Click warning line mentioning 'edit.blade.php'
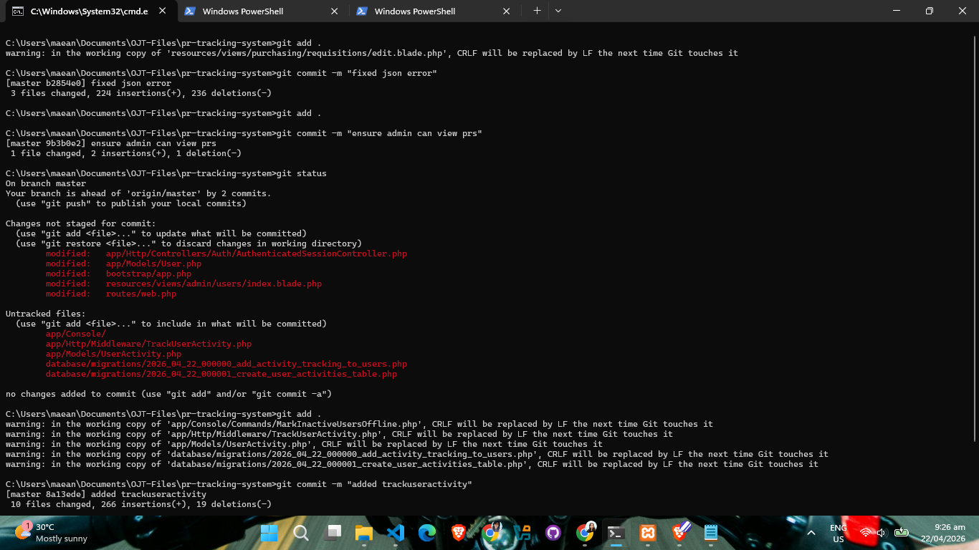The image size is (979, 550). pyautogui.click(x=372, y=53)
